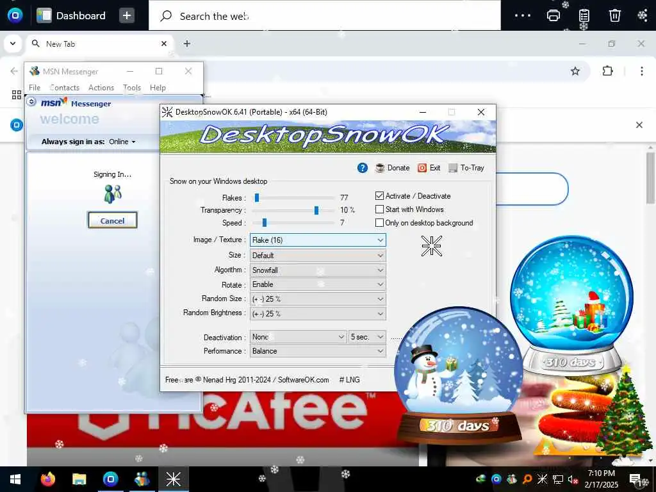Open Firefox from the taskbar
The height and width of the screenshot is (492, 656).
pyautogui.click(x=47, y=479)
